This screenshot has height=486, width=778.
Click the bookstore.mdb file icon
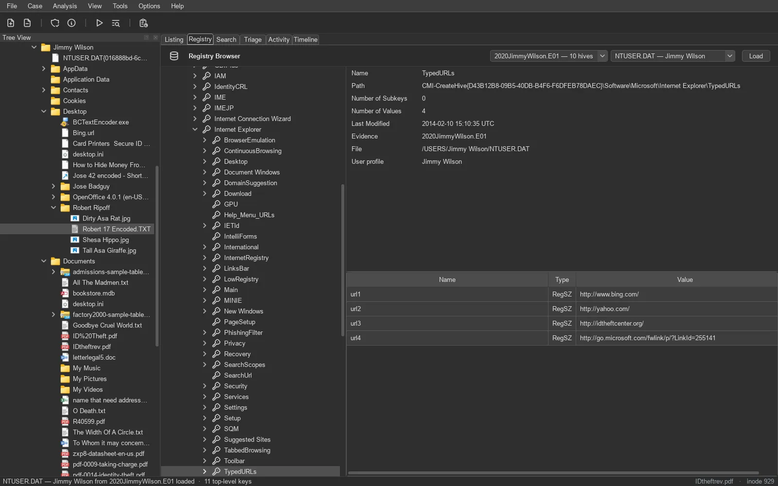[x=65, y=293]
